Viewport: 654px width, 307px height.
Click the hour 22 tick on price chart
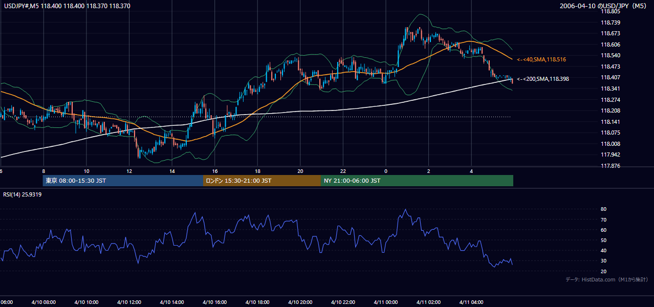(343, 171)
